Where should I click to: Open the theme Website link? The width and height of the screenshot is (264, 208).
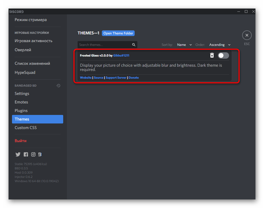86,78
